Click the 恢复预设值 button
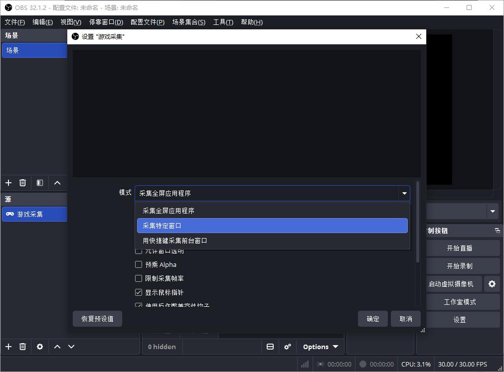Image resolution: width=504 pixels, height=372 pixels. point(97,319)
